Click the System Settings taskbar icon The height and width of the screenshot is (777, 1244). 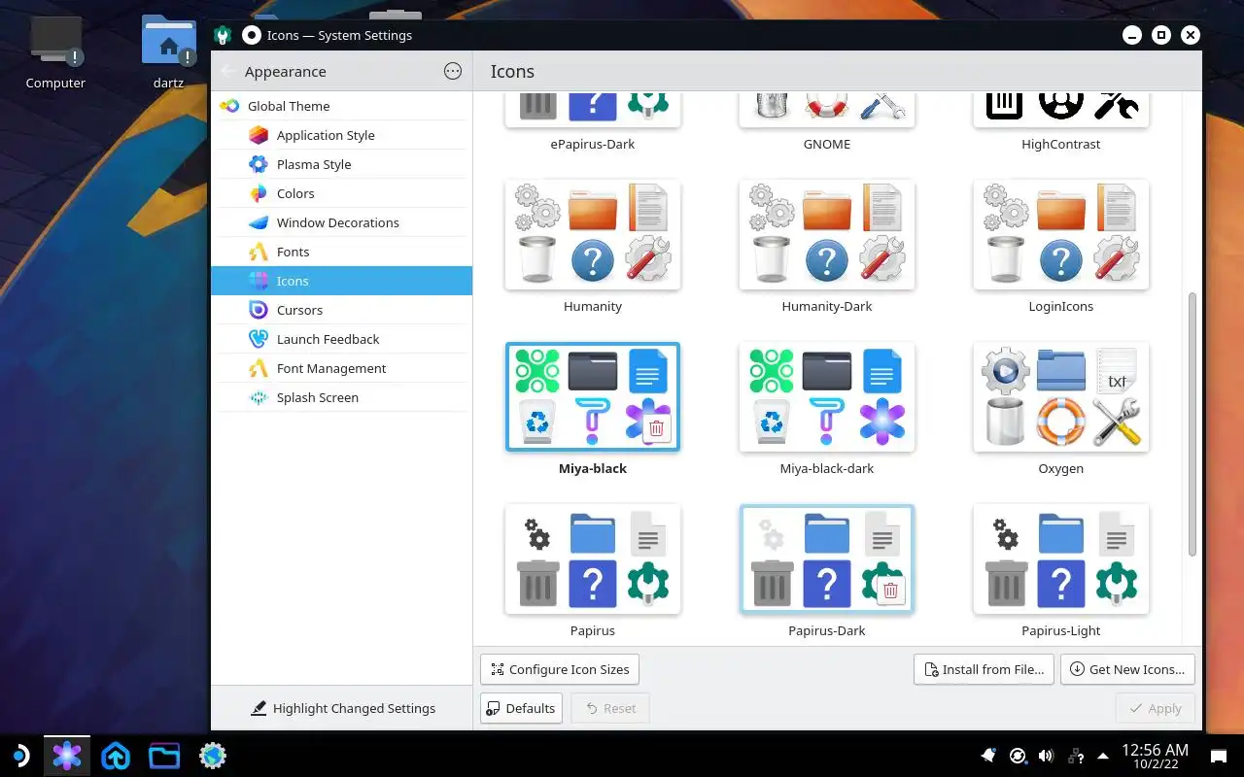pyautogui.click(x=67, y=755)
